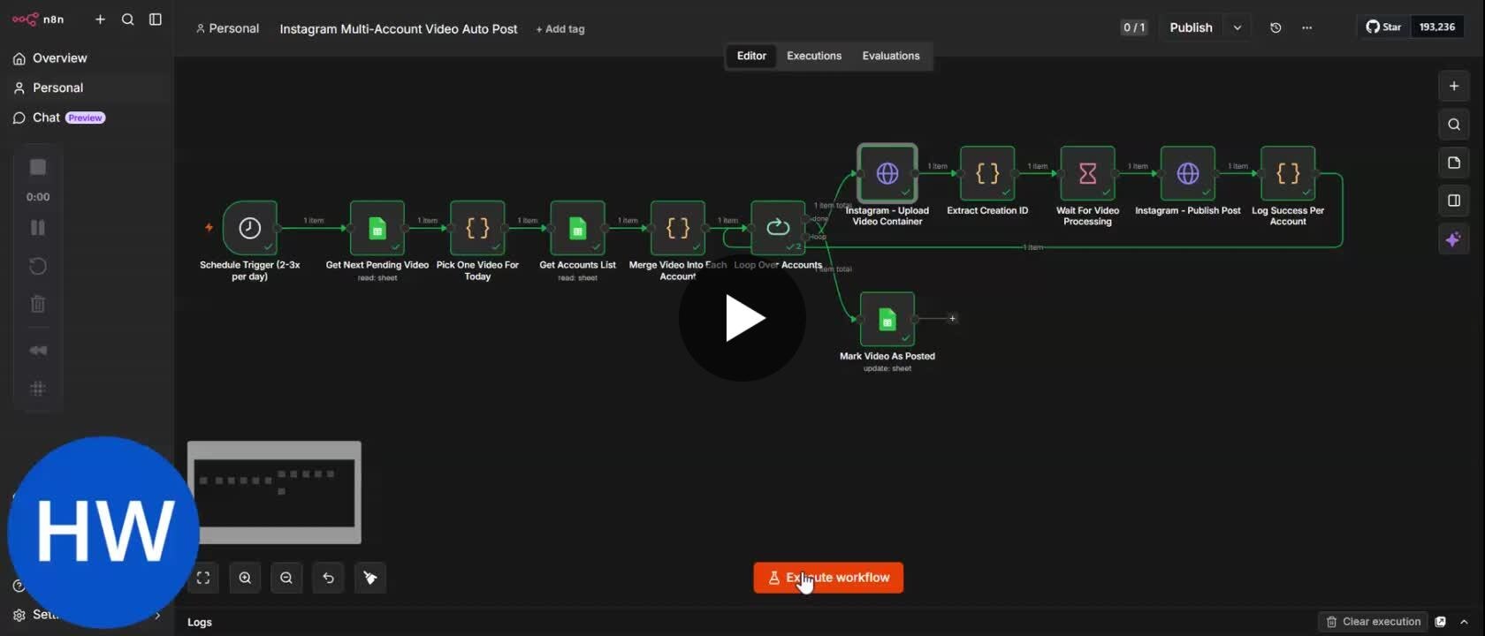The image size is (1485, 636).
Task: Select the Schedule Trigger node
Action: coord(250,228)
